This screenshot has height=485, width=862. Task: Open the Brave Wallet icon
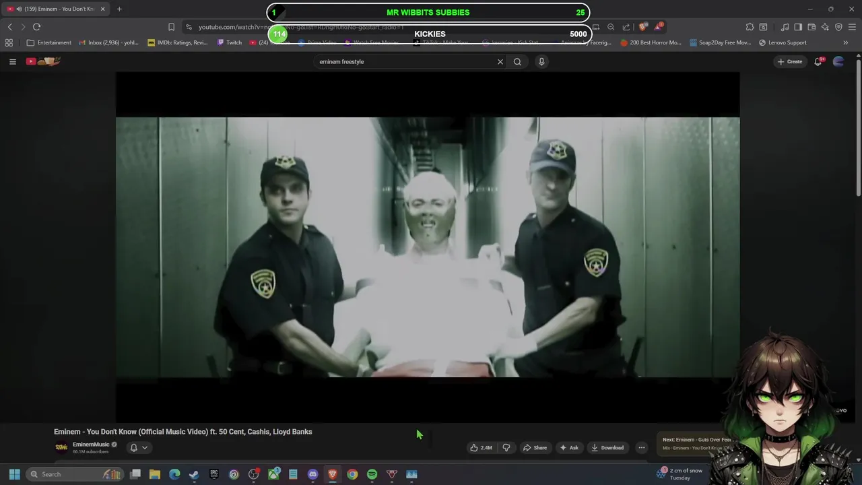(x=811, y=27)
